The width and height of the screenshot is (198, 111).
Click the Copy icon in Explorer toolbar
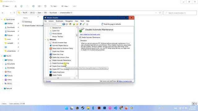tap(21, 6)
